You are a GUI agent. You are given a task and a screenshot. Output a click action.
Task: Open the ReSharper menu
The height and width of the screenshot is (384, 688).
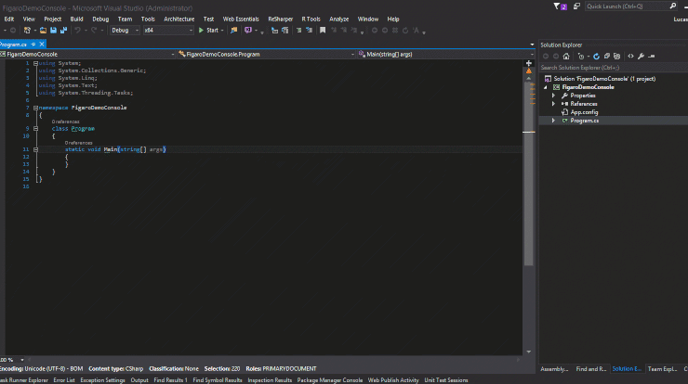point(281,19)
